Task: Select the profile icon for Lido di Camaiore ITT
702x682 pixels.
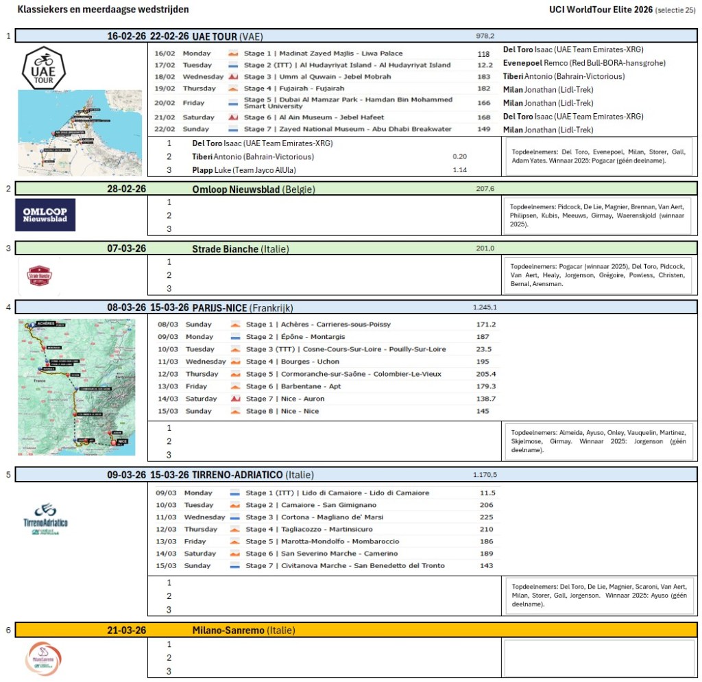Action: (234, 493)
